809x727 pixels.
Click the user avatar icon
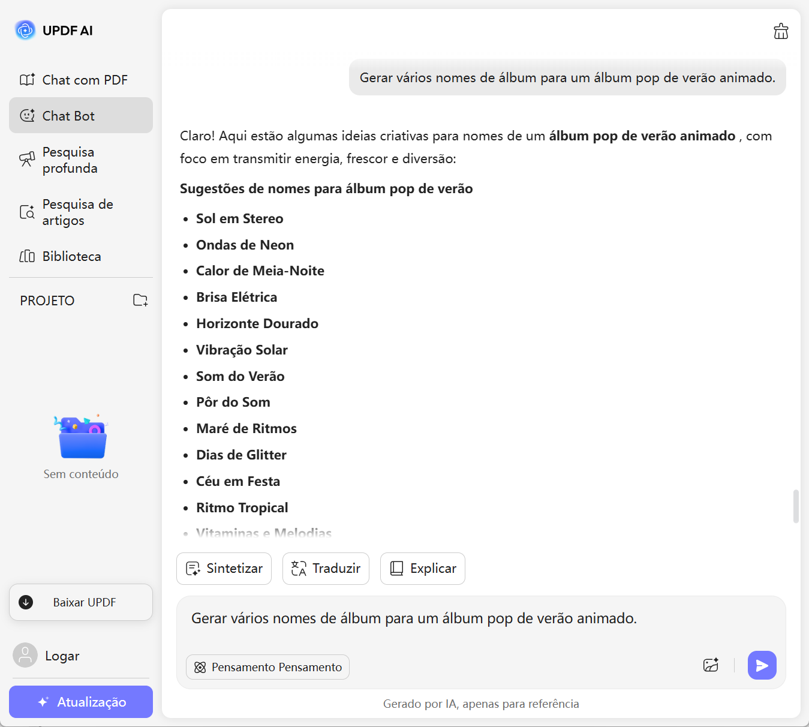pos(25,656)
